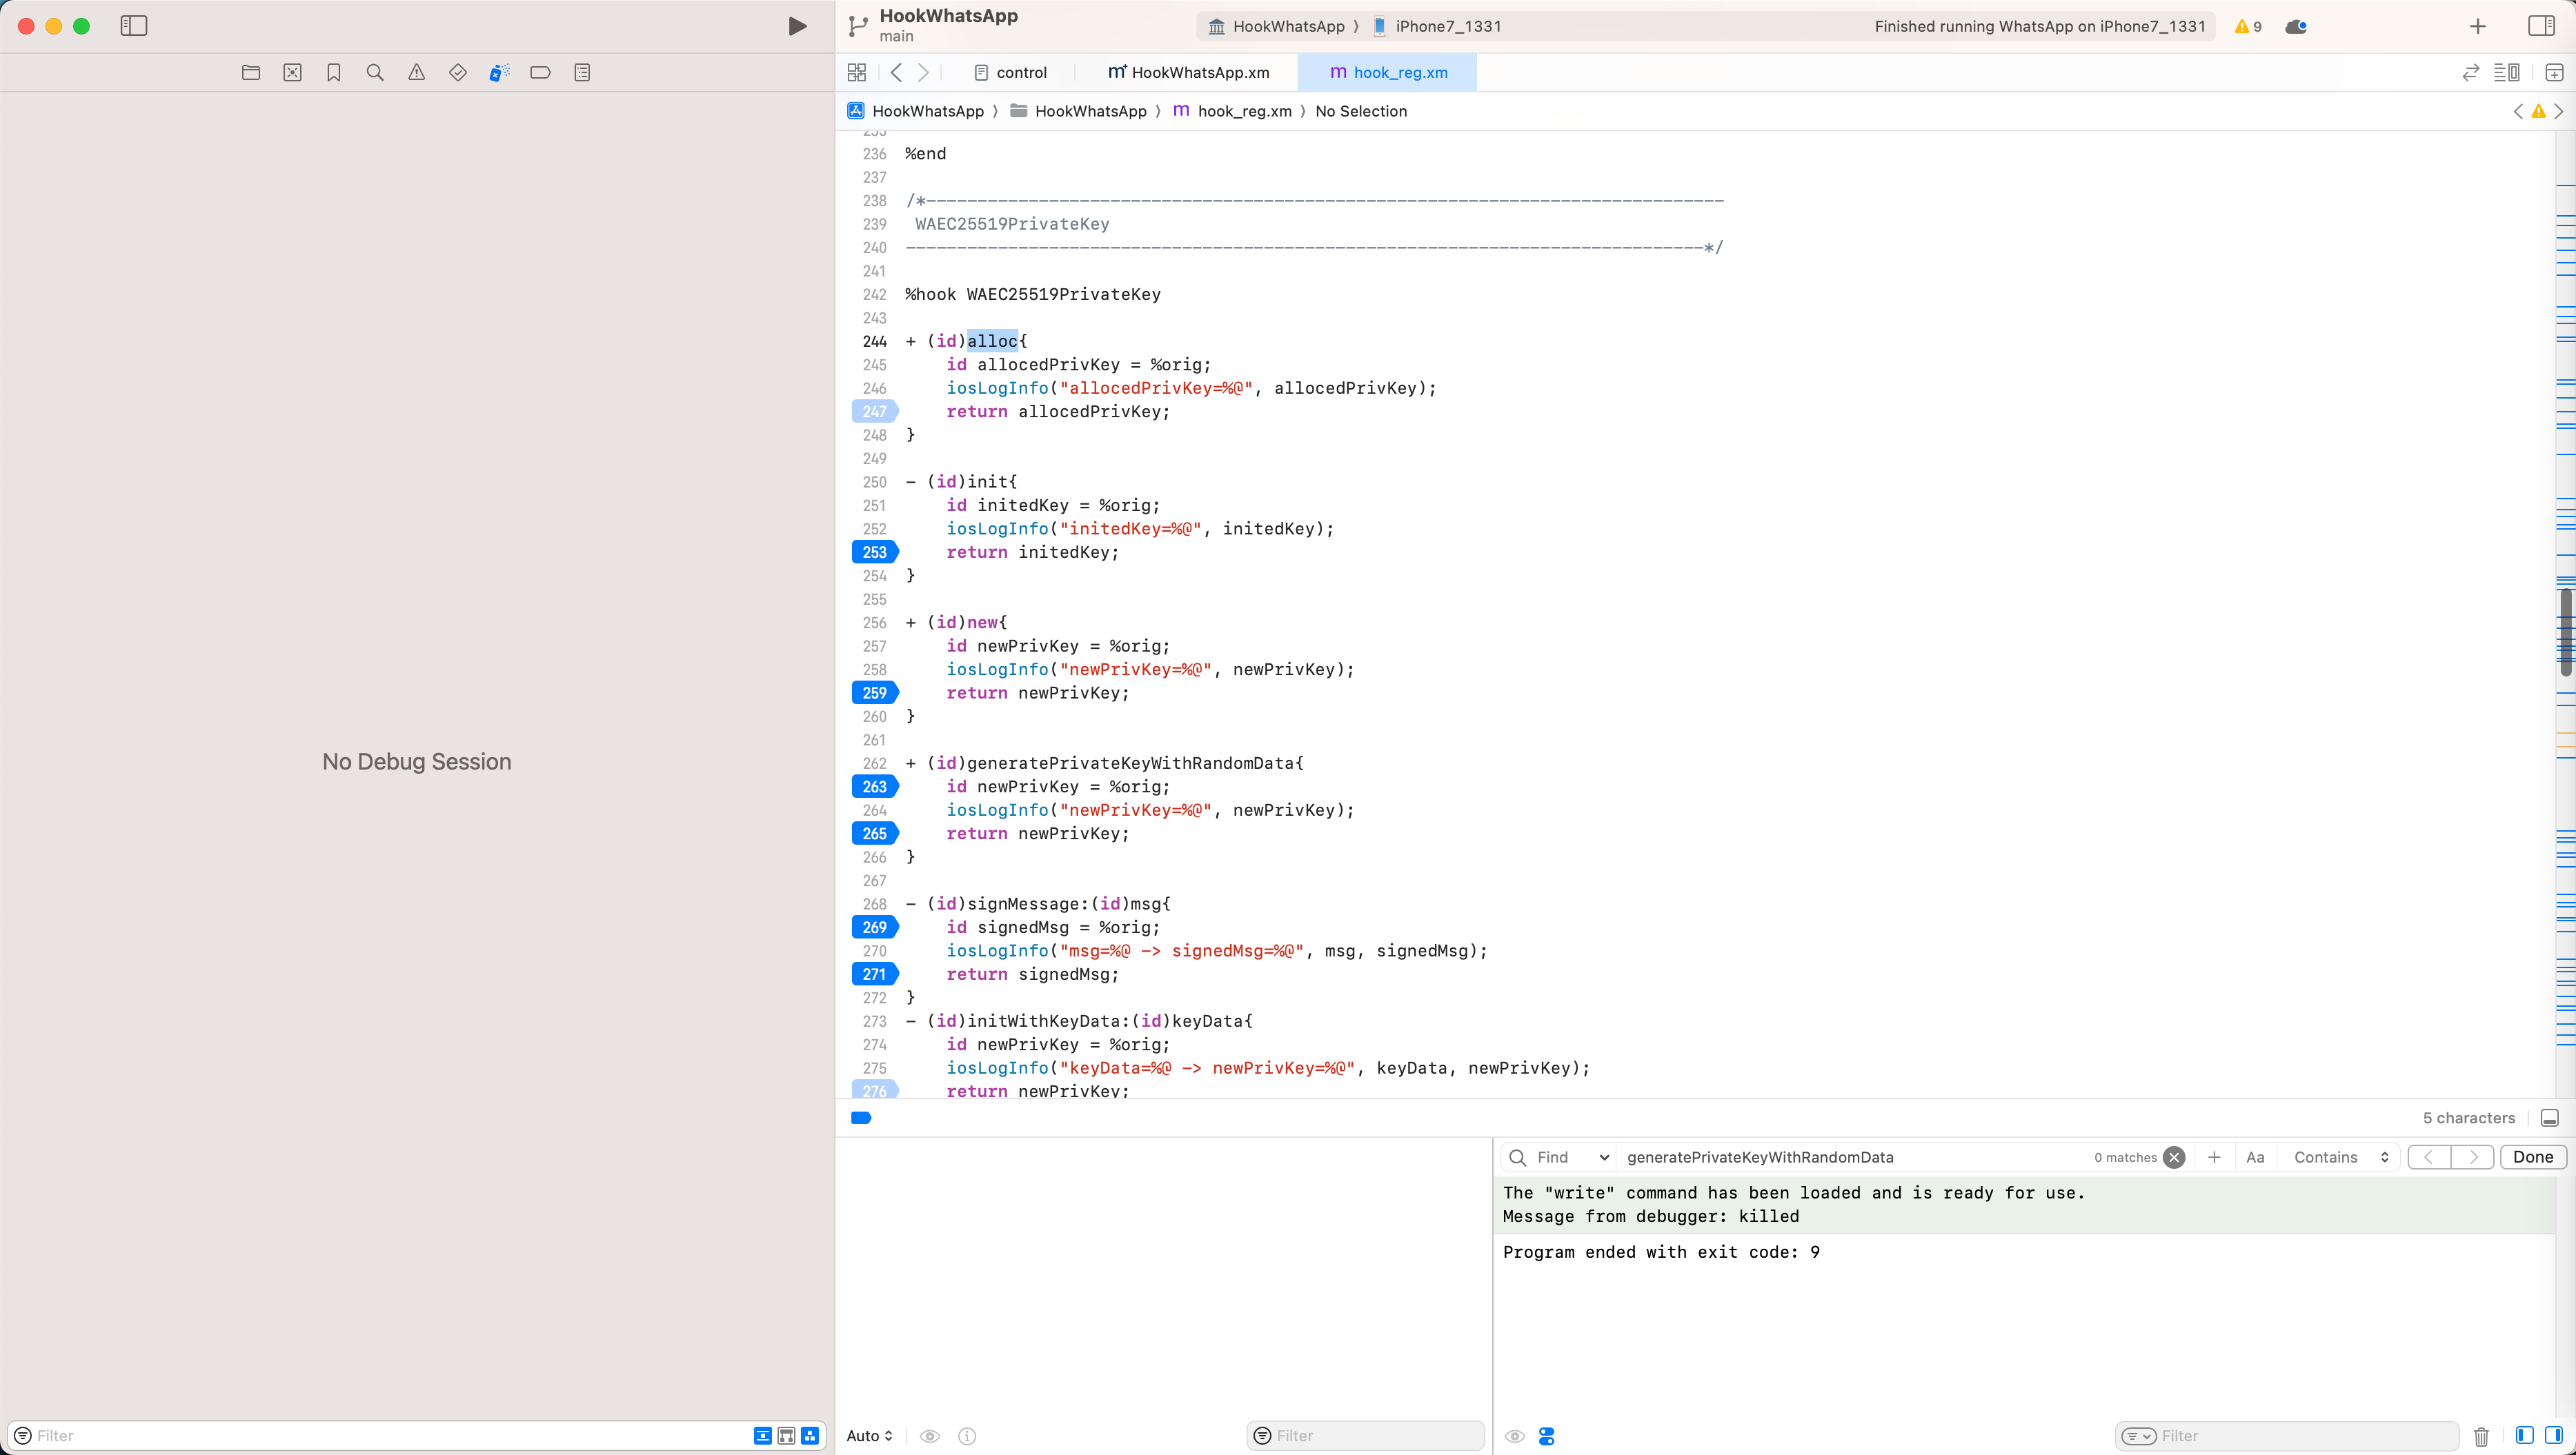
Task: Go forward in editor history
Action: 923,72
